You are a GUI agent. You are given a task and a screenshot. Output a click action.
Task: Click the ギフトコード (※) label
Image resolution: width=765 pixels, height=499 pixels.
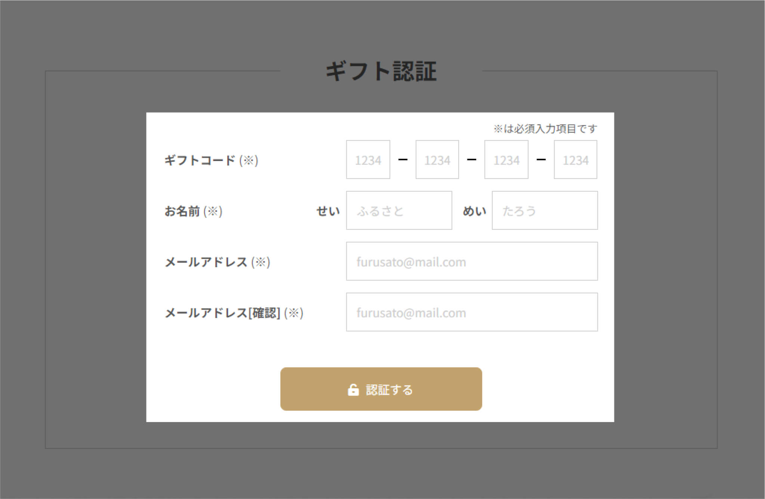(211, 160)
